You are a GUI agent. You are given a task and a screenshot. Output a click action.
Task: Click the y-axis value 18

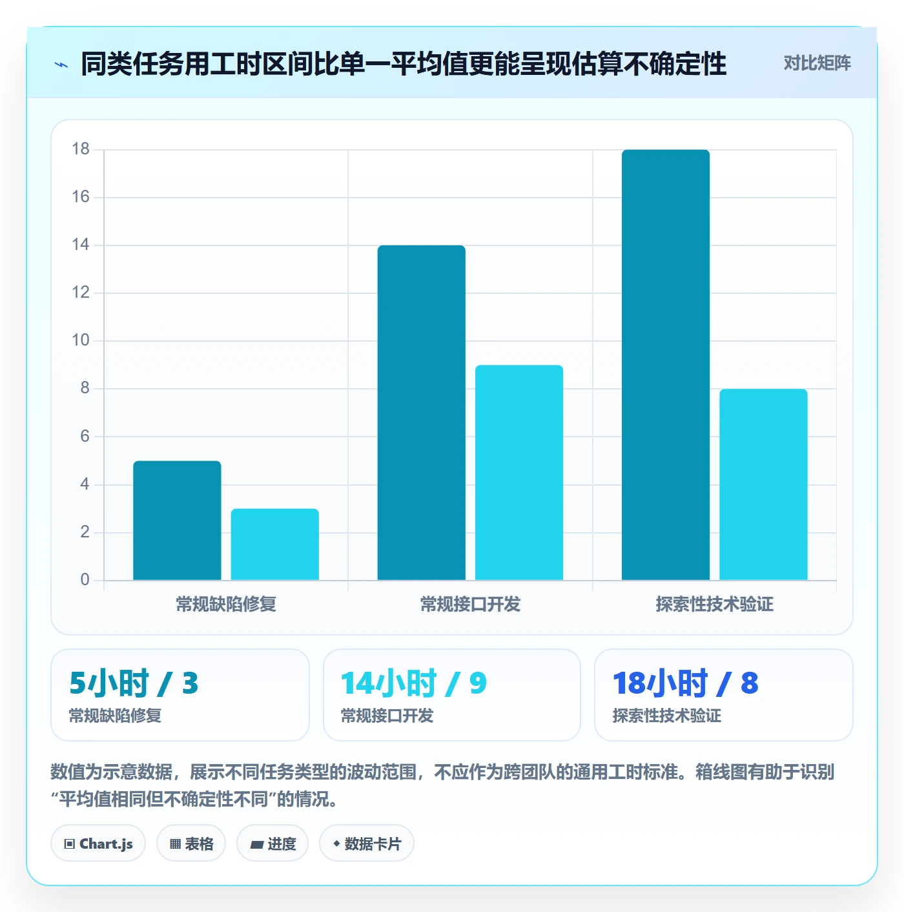coord(81,149)
